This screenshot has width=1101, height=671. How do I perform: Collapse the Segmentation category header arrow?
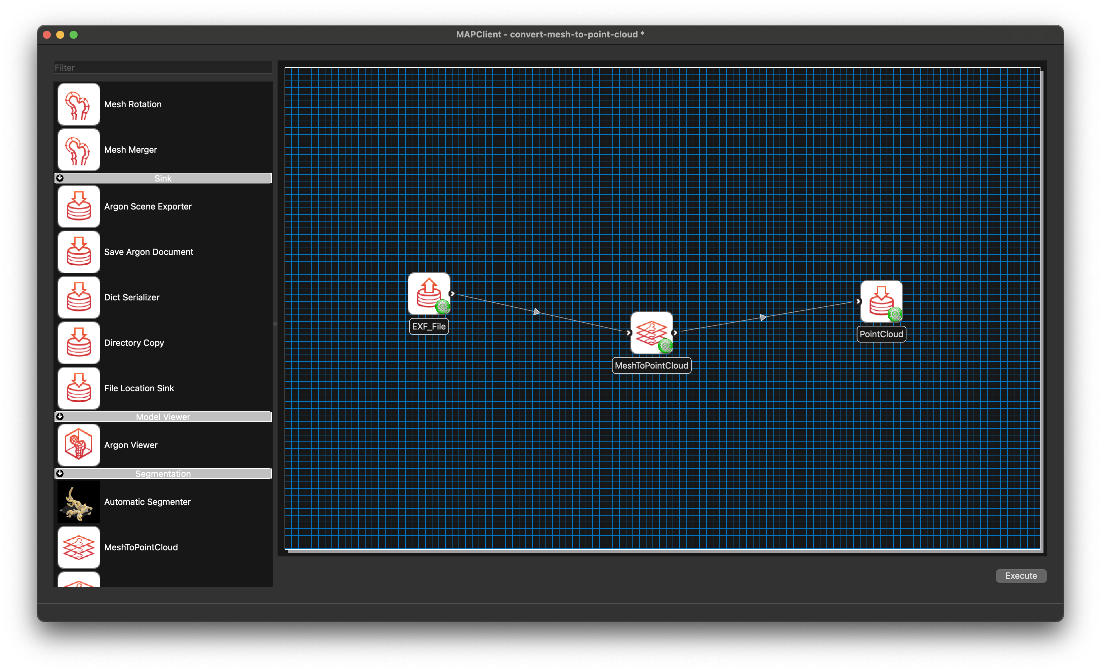pos(60,473)
